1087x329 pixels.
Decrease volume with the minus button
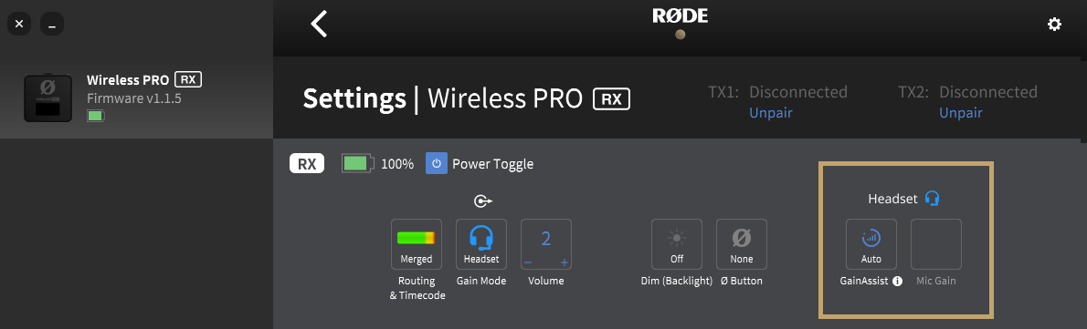coord(528,262)
